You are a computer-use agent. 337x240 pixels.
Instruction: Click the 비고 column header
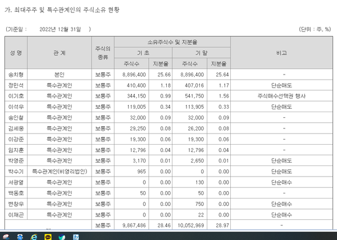pos(281,53)
